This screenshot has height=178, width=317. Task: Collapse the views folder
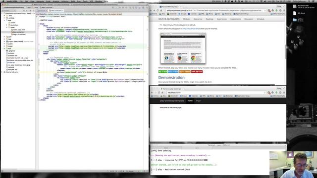[7, 27]
